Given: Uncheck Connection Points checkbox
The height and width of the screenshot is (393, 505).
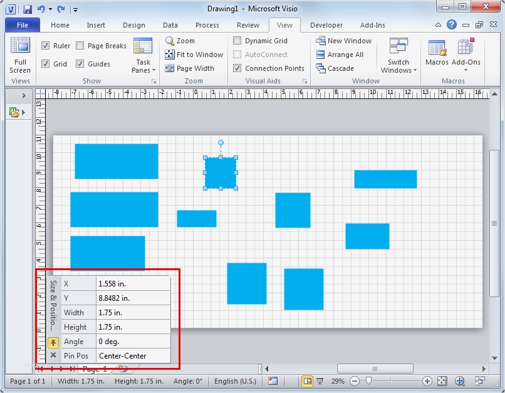Looking at the screenshot, I should point(237,68).
